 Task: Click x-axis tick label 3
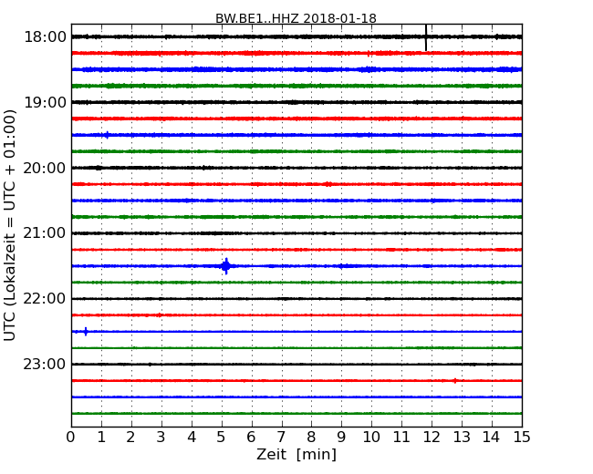[x=161, y=437]
